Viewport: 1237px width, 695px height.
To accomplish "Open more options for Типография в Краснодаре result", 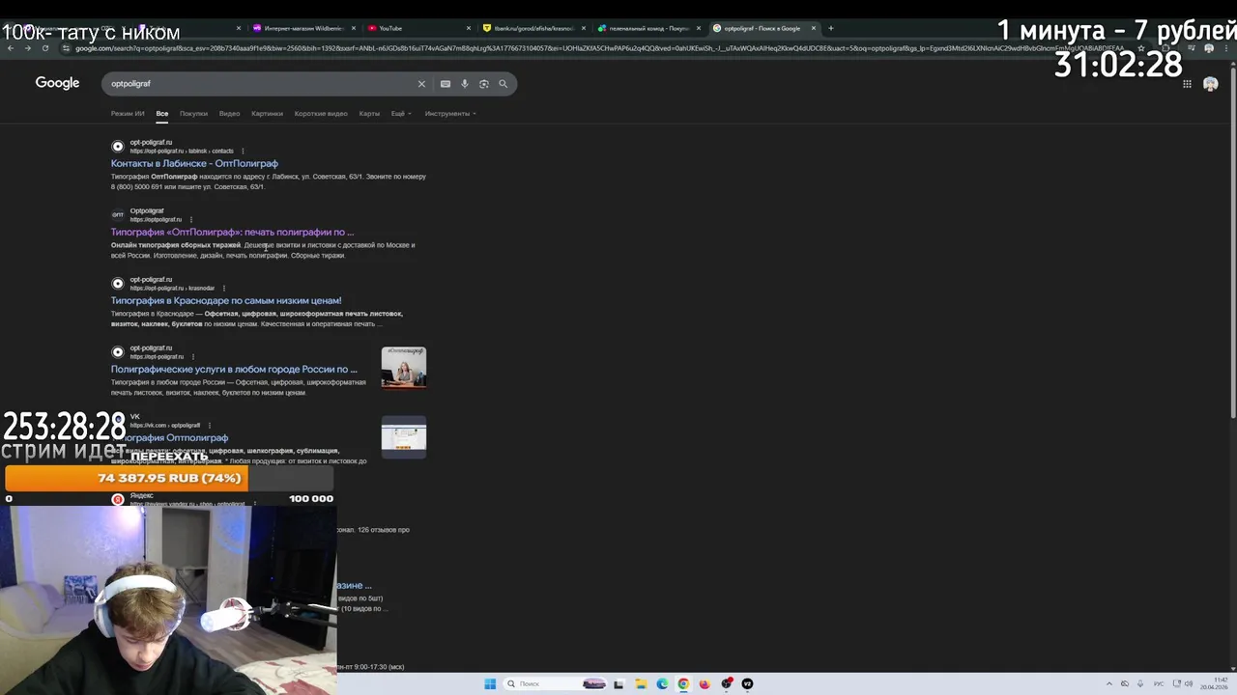I will click(x=223, y=288).
